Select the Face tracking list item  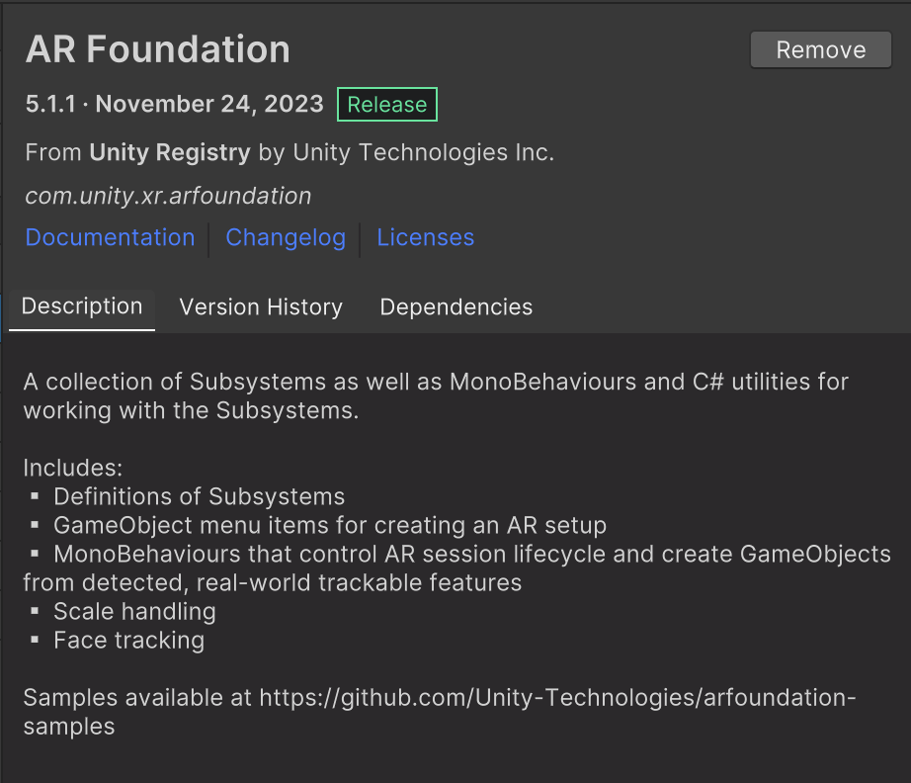click(x=128, y=640)
